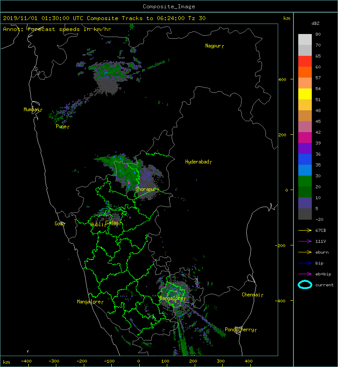Click the eburn legend arrow

(305, 252)
